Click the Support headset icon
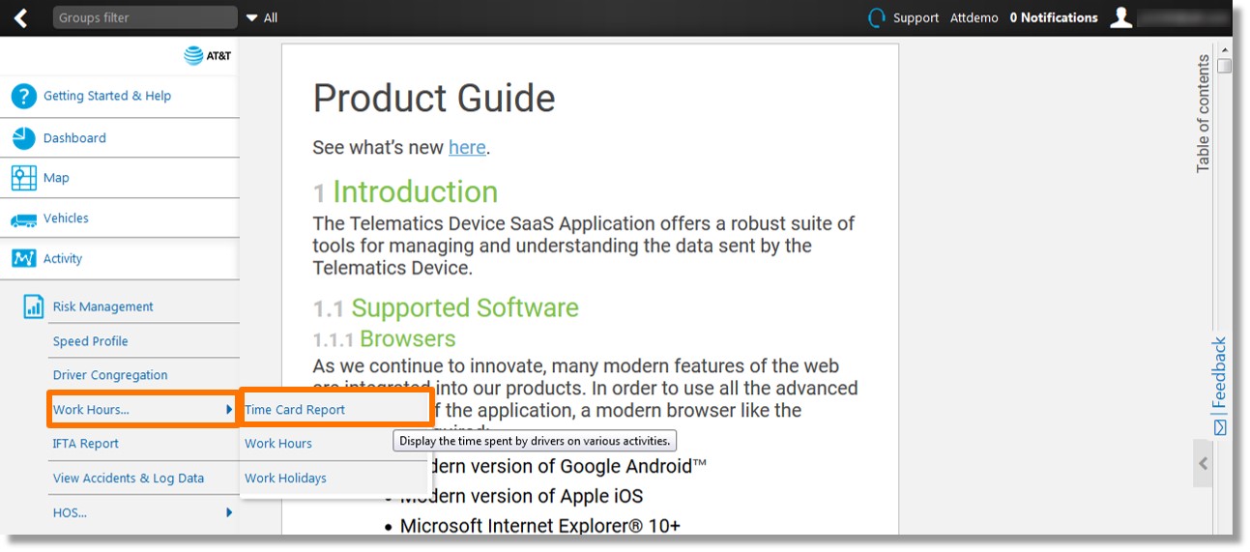The image size is (1250, 552). 877,17
